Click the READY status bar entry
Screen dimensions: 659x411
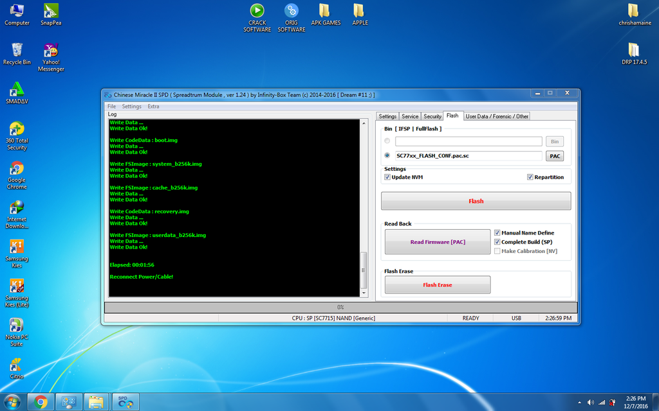coord(470,319)
